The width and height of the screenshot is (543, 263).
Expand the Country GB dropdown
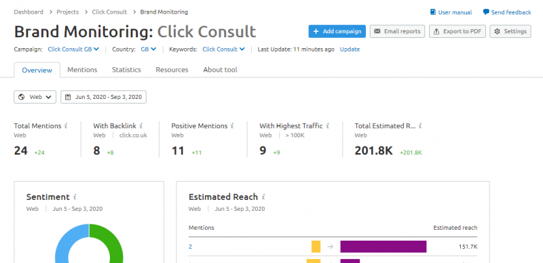148,49
